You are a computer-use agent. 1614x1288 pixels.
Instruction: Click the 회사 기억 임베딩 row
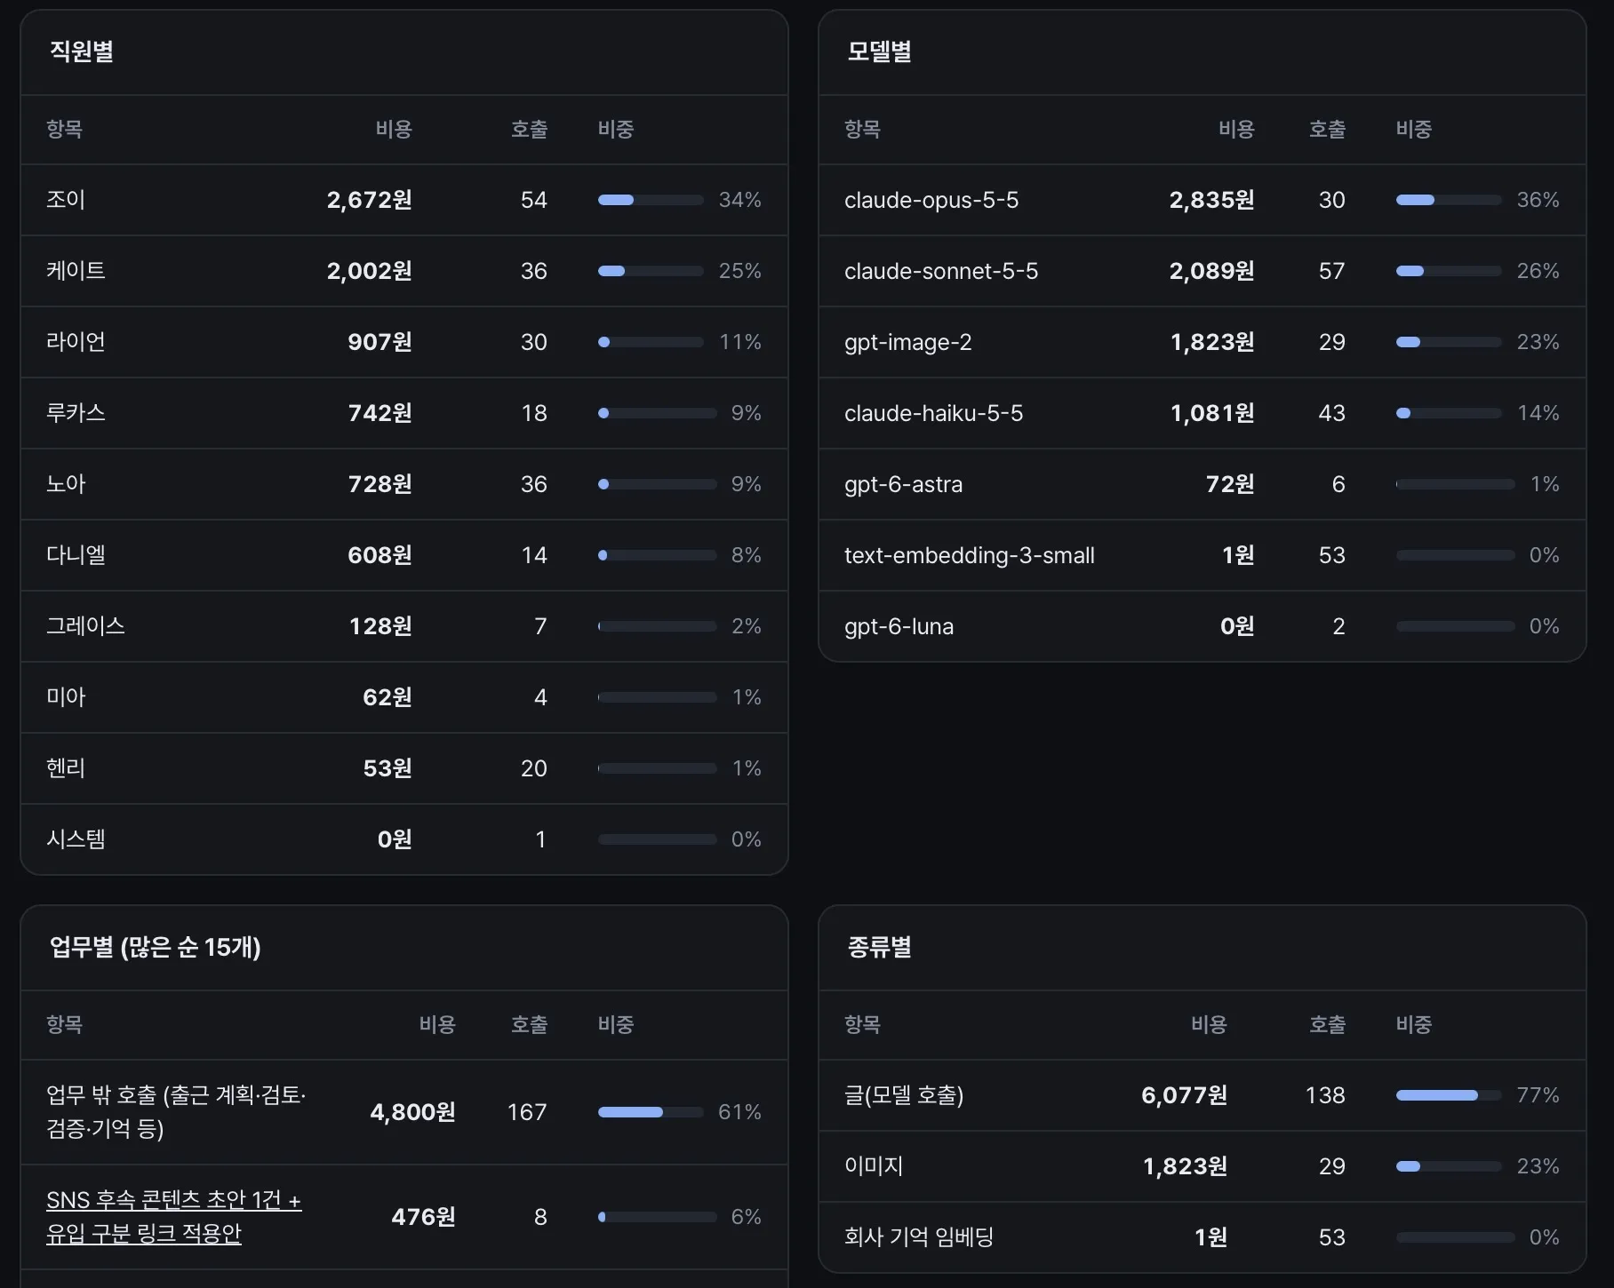coord(1203,1237)
